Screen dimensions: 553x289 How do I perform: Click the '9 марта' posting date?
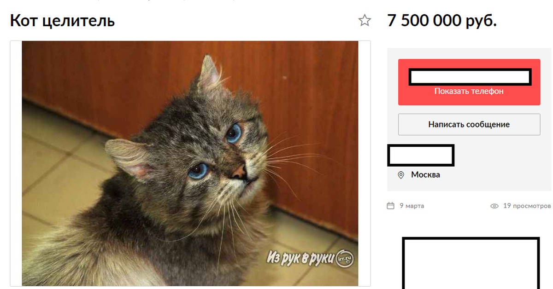pos(412,206)
